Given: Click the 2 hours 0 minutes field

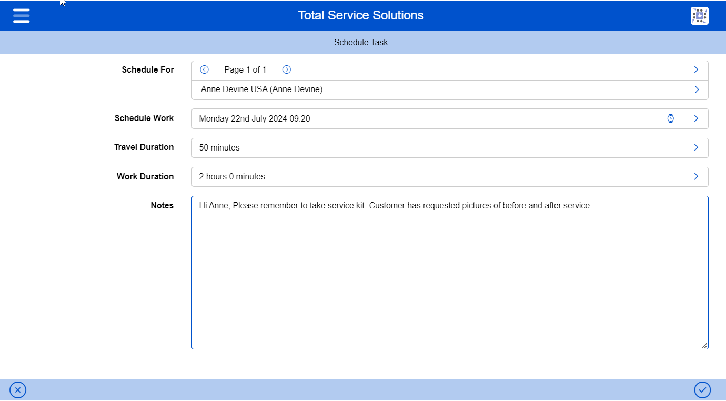Looking at the screenshot, I should coord(437,177).
